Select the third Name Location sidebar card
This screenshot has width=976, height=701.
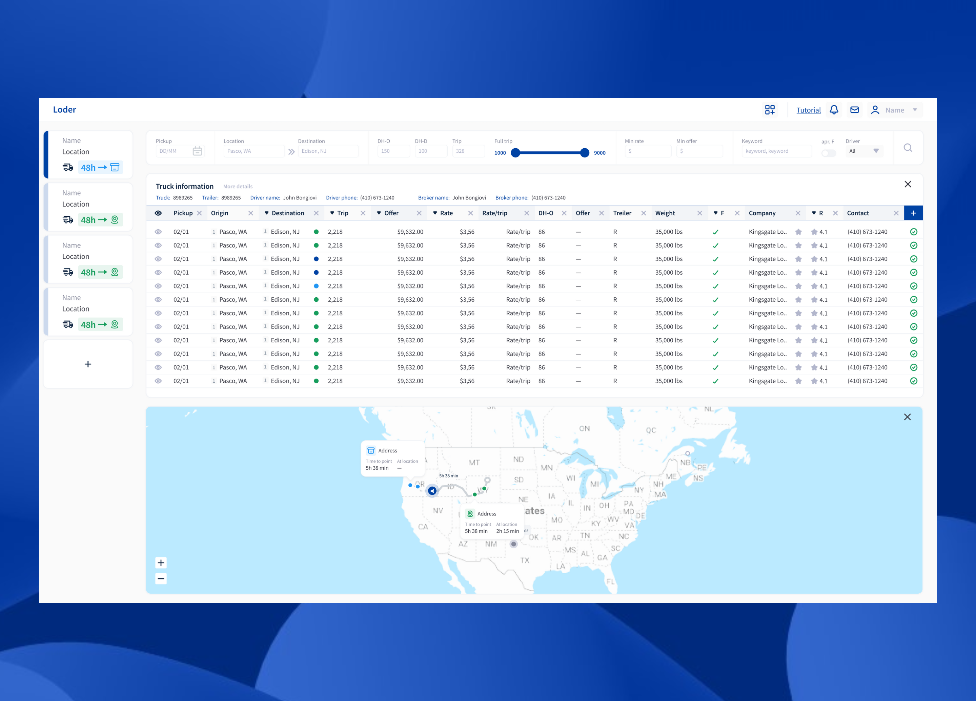point(88,259)
